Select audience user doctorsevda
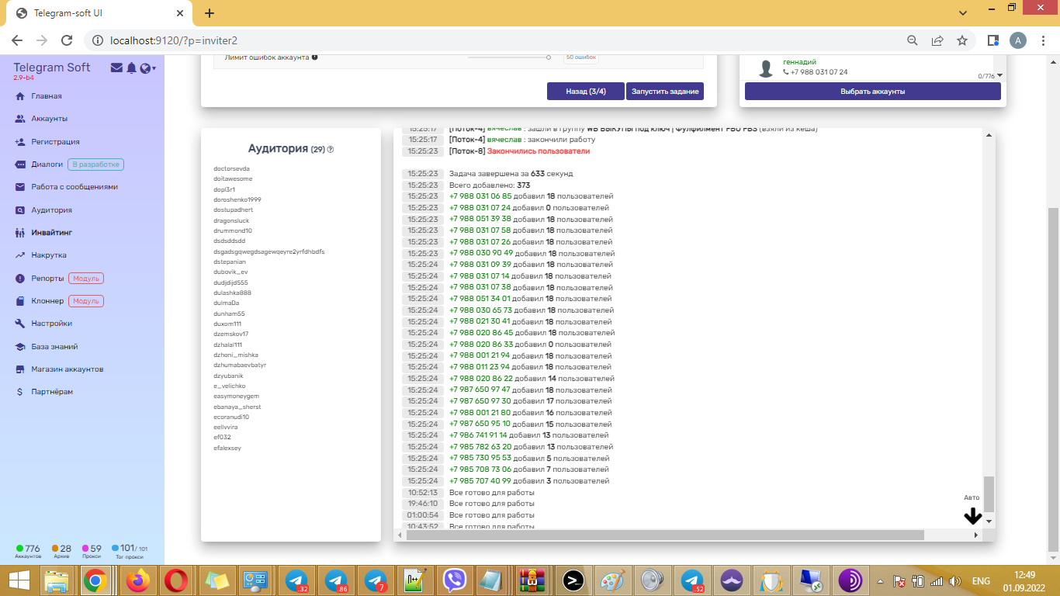Image resolution: width=1060 pixels, height=596 pixels. click(x=231, y=168)
